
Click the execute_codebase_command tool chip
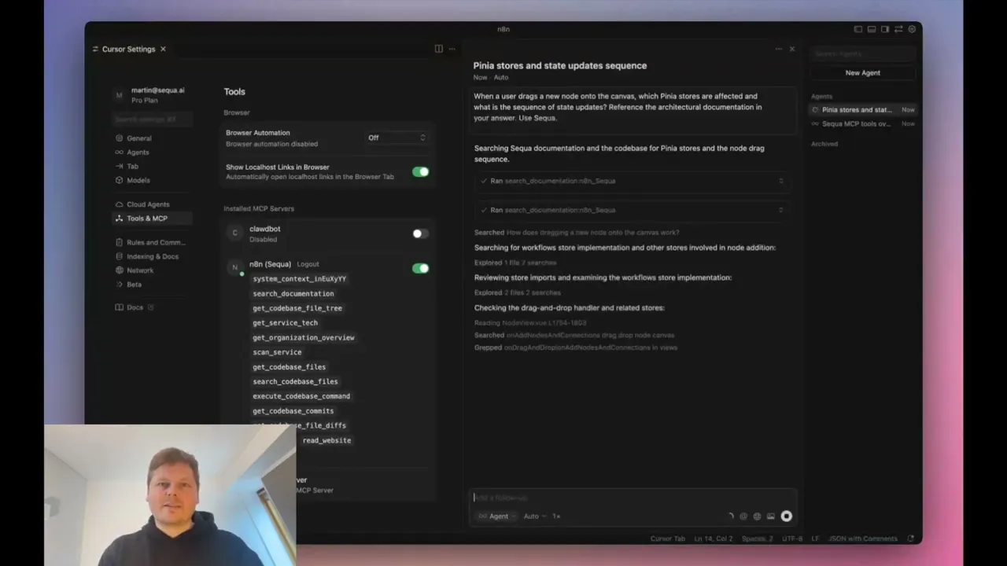(301, 396)
